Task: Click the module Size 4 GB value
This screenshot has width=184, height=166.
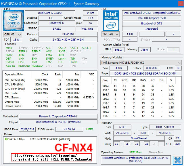Action: (118, 68)
